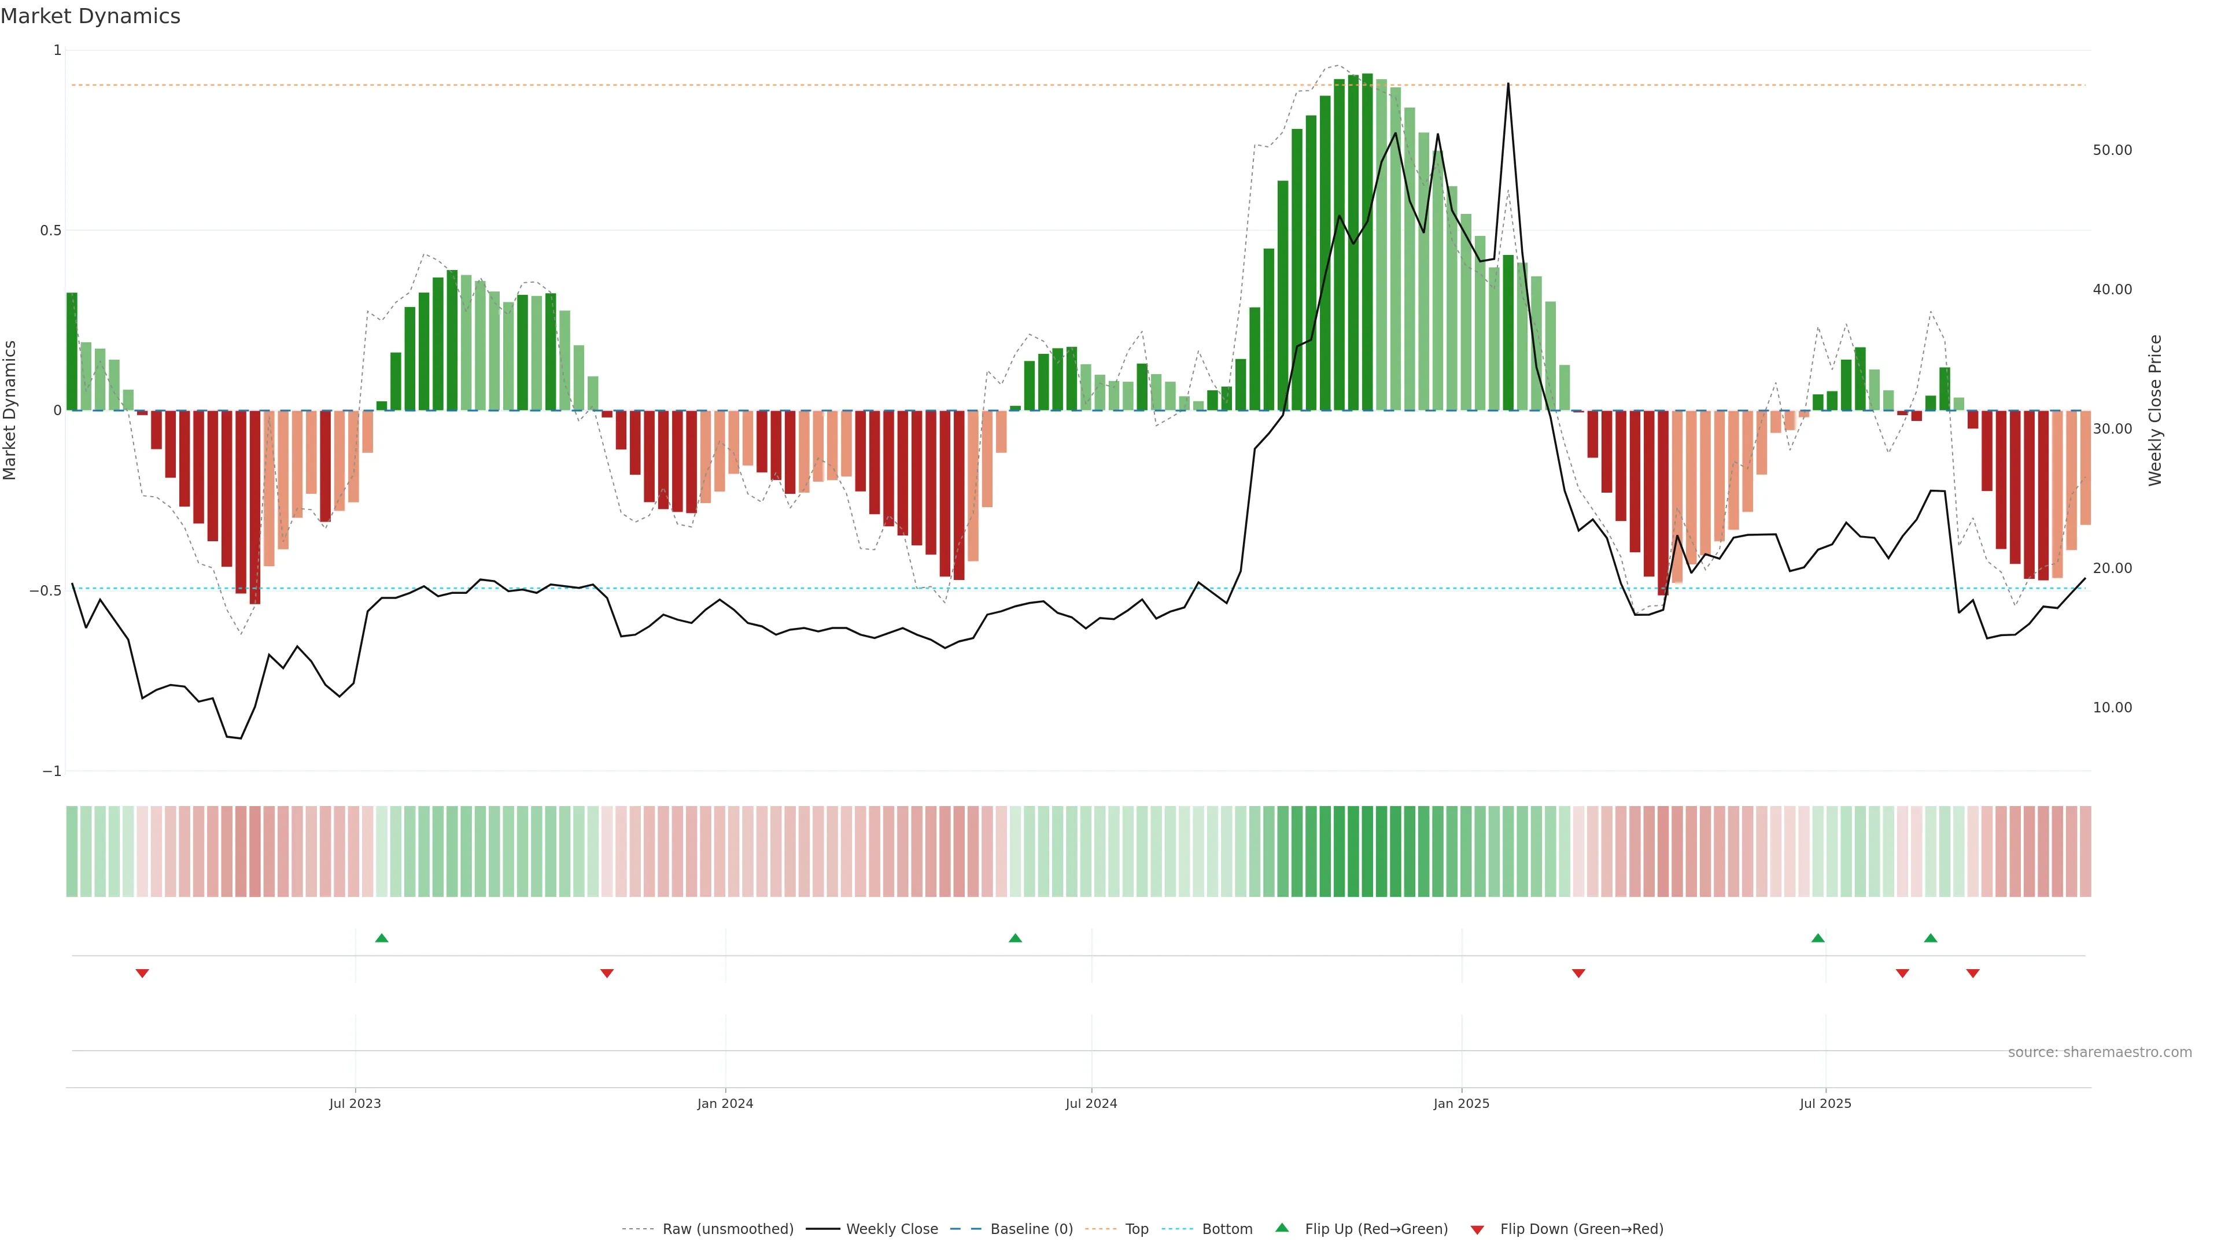Click the source: sharemaestro.com text
The width and height of the screenshot is (2221, 1249).
2100,1052
